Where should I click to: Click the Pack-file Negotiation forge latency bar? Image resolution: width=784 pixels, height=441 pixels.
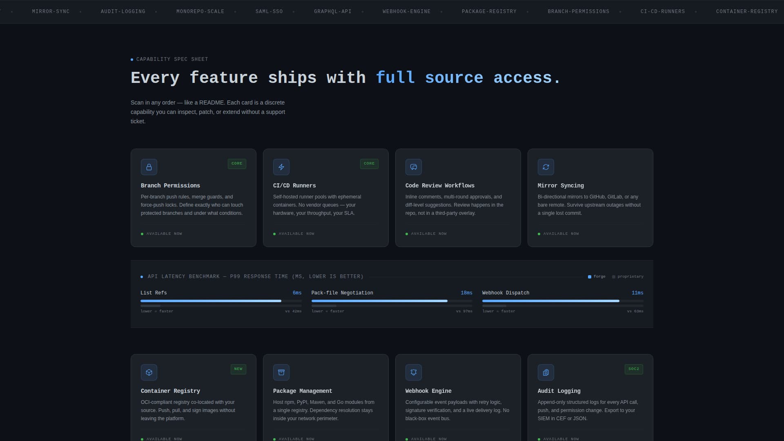tap(379, 301)
